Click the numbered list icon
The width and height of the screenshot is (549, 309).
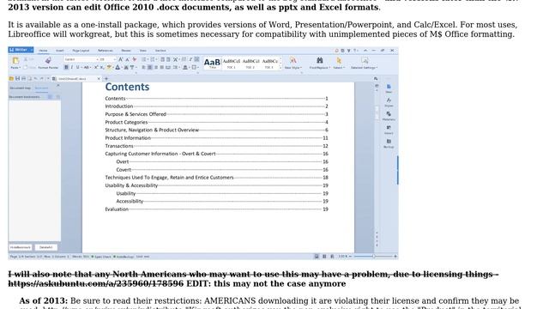click(x=152, y=59)
